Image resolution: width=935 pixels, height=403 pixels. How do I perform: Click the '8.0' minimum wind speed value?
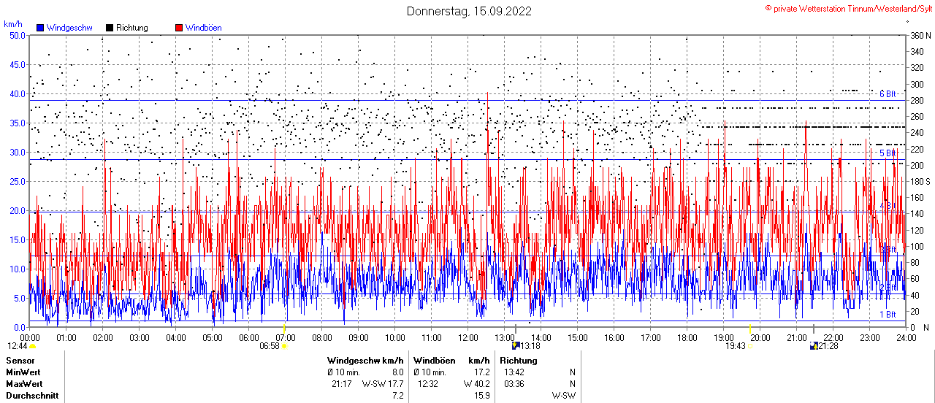tap(397, 372)
